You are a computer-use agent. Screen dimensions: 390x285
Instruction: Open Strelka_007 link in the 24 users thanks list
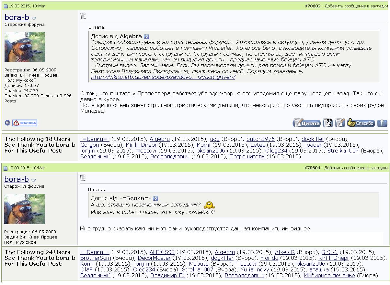pos(198,269)
